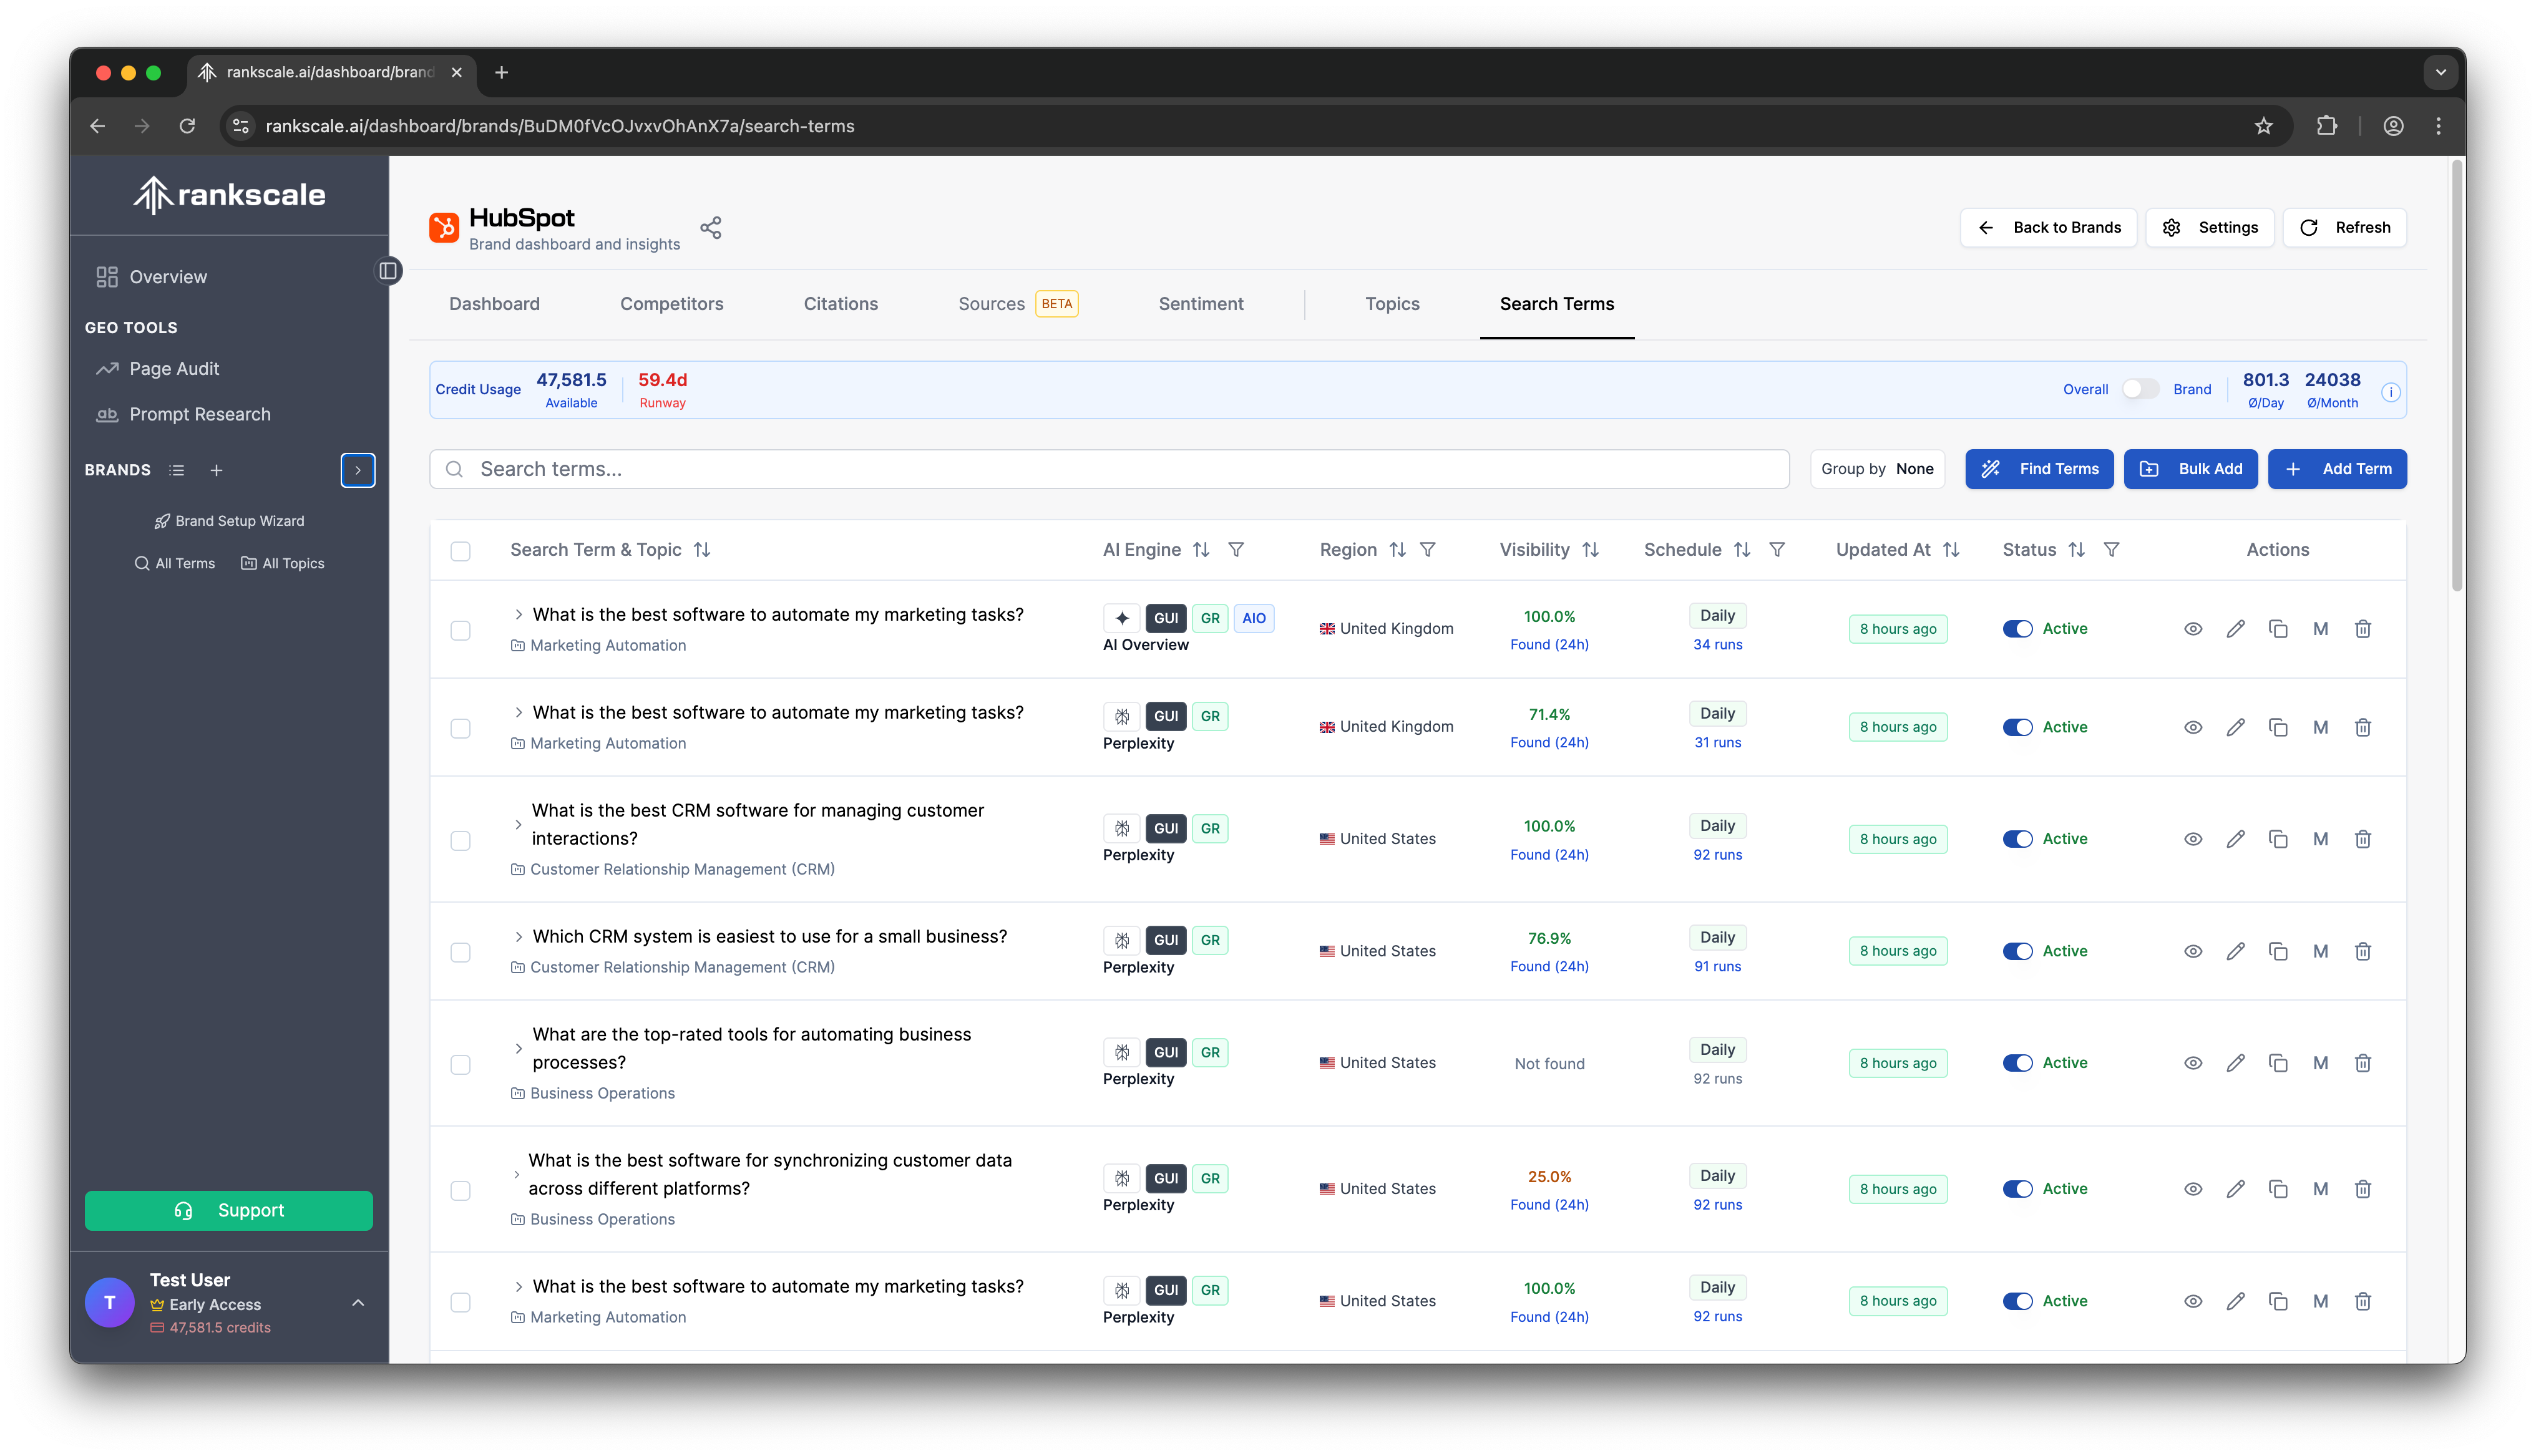Delete the first search term via trash icon
The height and width of the screenshot is (1456, 2536).
(2363, 629)
